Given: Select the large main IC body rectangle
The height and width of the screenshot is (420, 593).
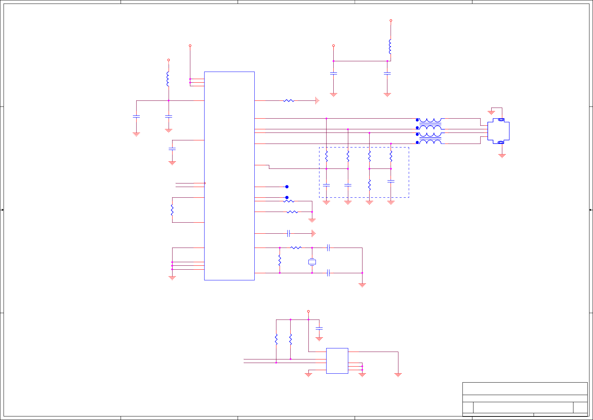Looking at the screenshot, I should (x=229, y=176).
